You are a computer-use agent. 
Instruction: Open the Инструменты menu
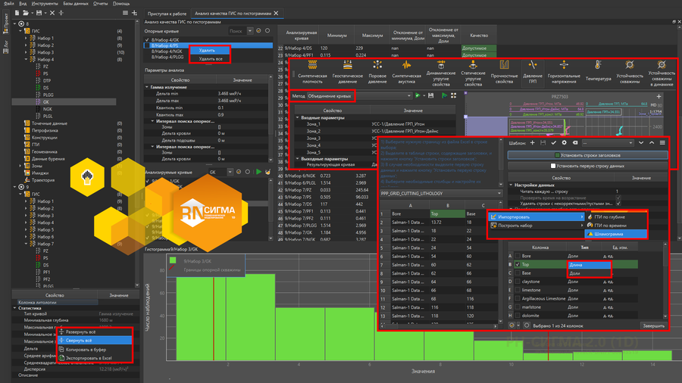pyautogui.click(x=44, y=4)
